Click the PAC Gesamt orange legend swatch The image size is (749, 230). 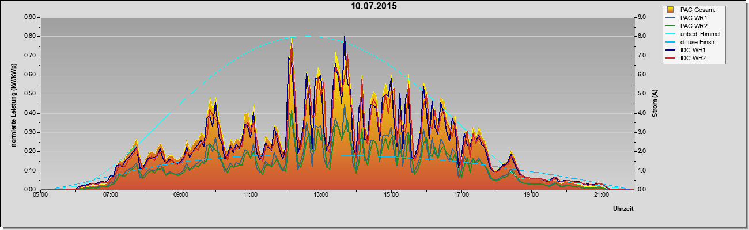tap(671, 10)
